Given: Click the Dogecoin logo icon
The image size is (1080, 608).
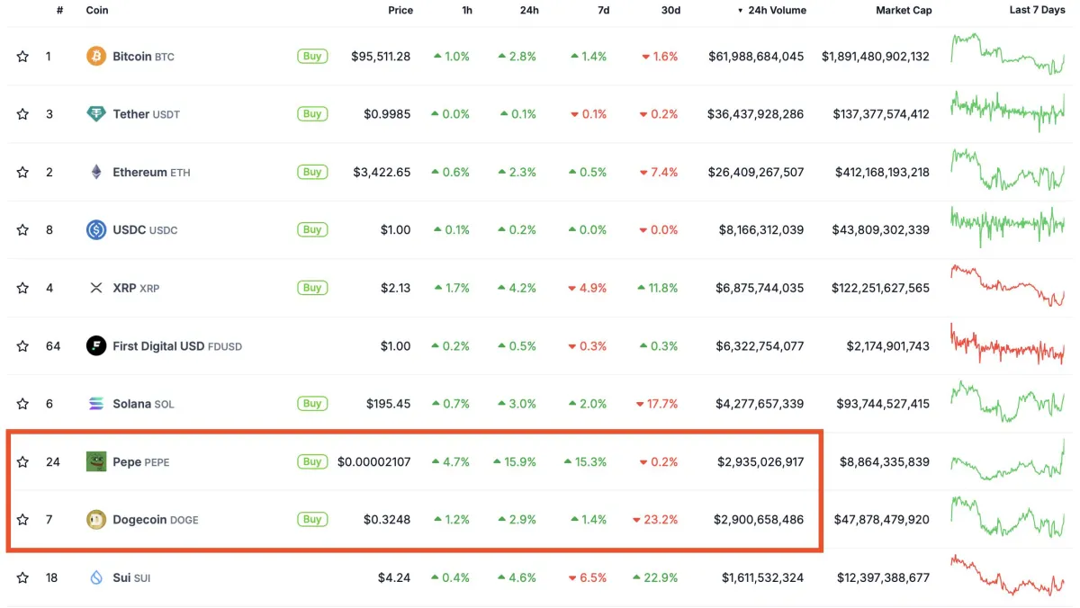Looking at the screenshot, I should [95, 519].
